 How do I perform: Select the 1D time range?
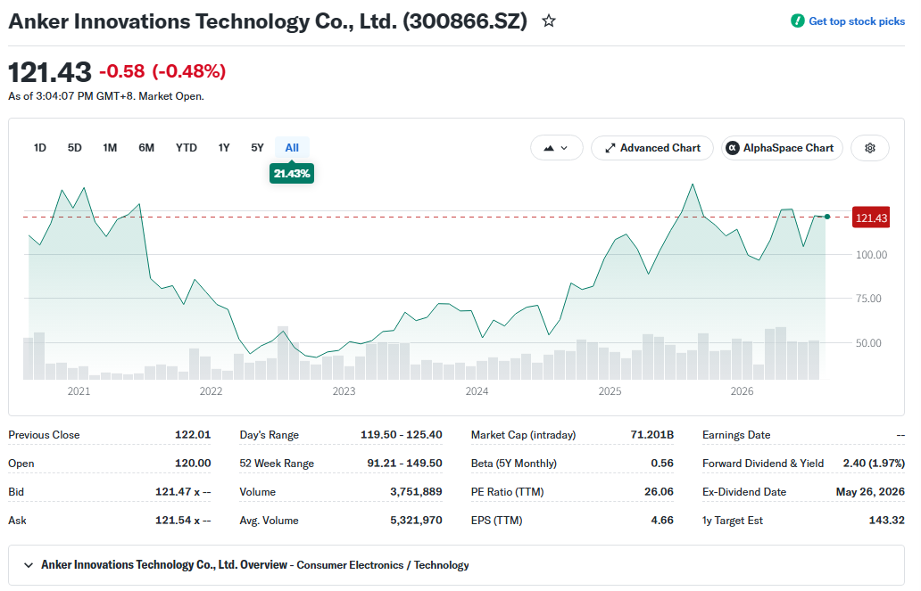40,148
